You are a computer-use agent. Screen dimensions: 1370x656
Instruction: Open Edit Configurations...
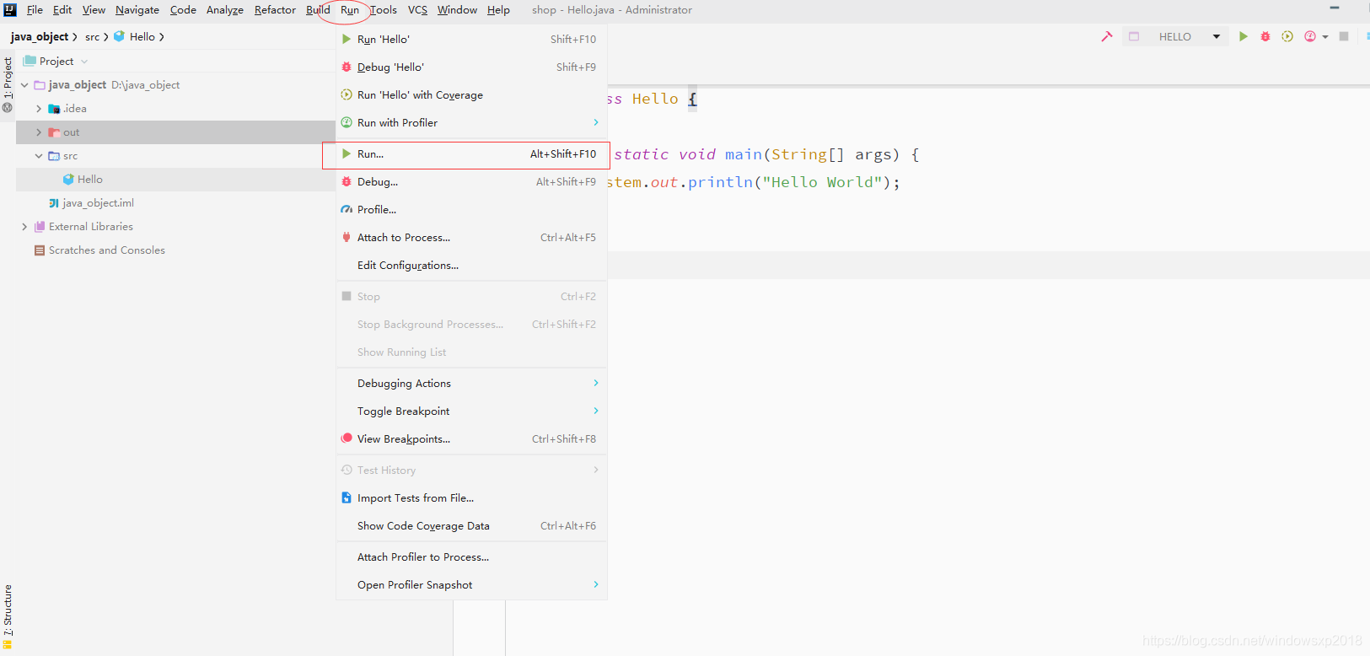pyautogui.click(x=471, y=266)
